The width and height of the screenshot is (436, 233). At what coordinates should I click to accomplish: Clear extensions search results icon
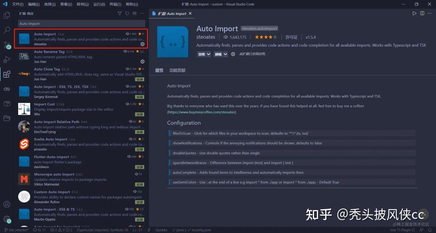(x=134, y=13)
